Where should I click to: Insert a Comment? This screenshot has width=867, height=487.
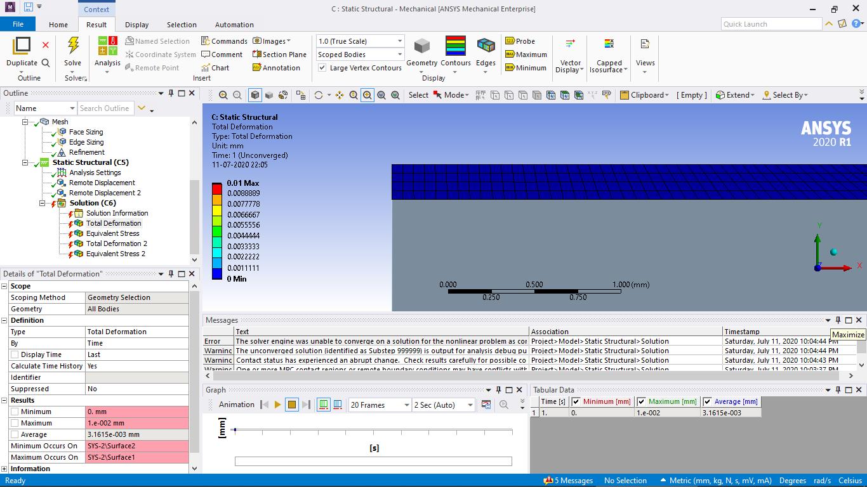(222, 55)
